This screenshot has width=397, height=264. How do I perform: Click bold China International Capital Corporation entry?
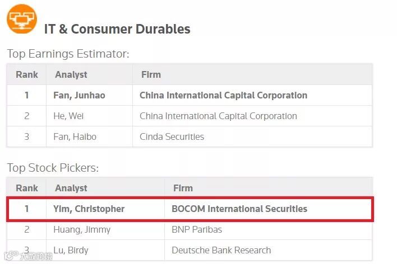[x=224, y=95]
